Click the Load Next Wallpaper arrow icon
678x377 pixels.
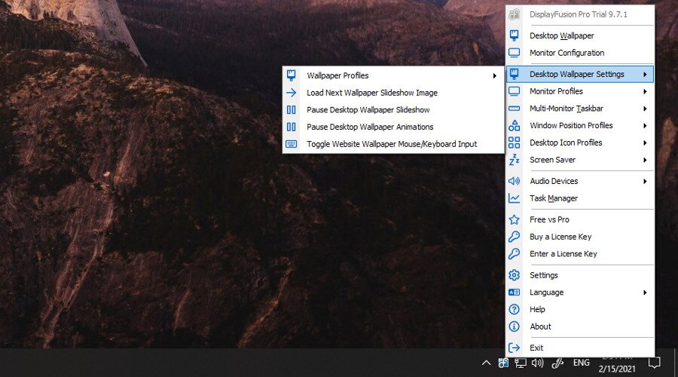292,93
